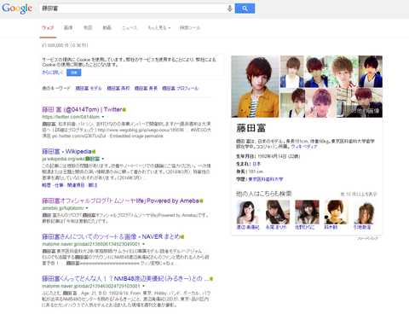Switch to the 地図 maps tab
Image resolution: width=409 pixels, height=314 pixels.
click(88, 27)
